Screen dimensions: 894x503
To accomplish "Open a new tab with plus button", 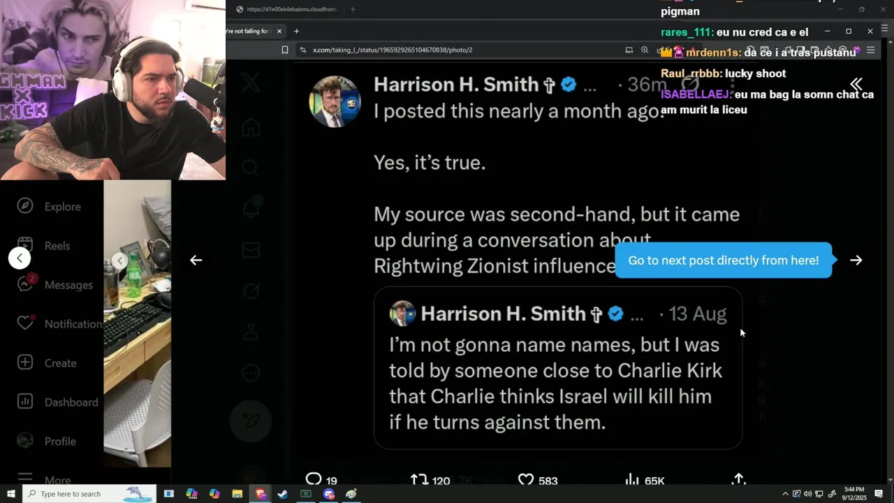I will coord(296,31).
